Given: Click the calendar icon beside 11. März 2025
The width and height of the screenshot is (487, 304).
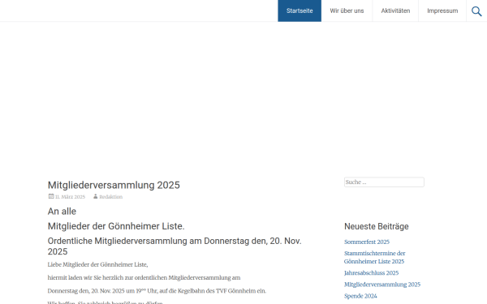Looking at the screenshot, I should [51, 196].
